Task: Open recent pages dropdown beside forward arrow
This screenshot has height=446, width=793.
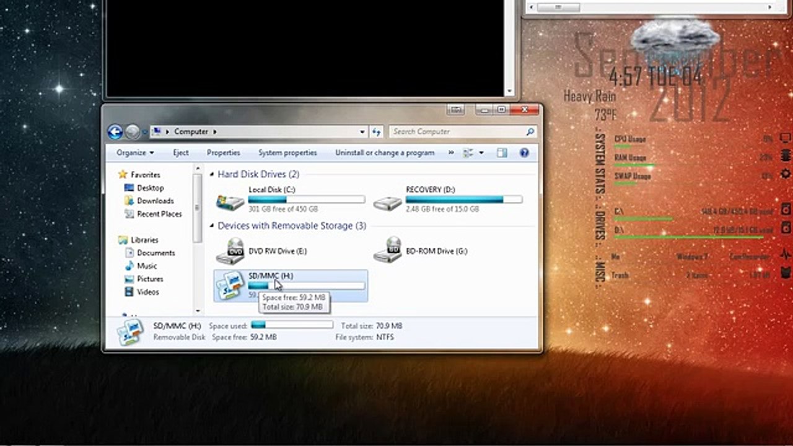Action: pos(144,132)
